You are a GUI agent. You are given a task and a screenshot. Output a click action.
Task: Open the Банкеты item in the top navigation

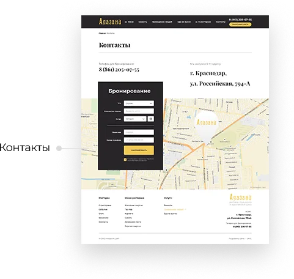[x=142, y=22]
